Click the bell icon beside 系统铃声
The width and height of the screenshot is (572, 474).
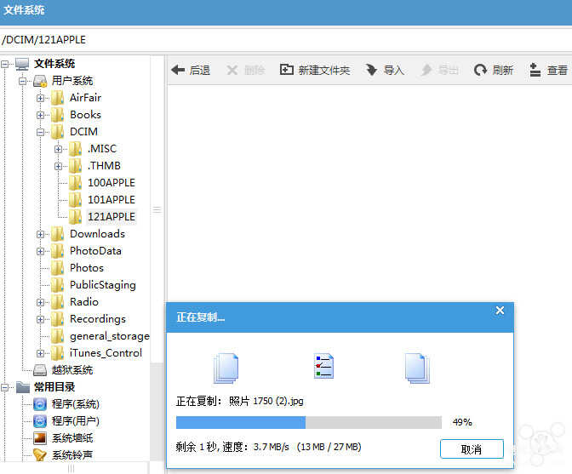tap(40, 455)
